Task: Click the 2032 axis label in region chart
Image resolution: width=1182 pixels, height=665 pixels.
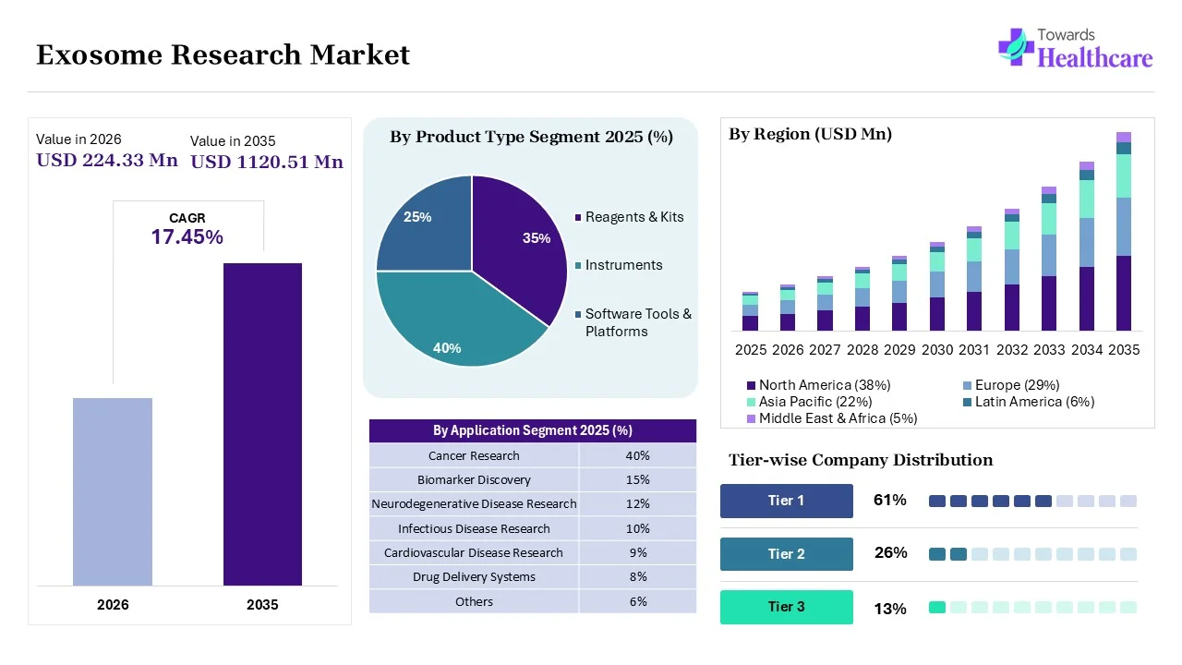Action: click(x=1012, y=350)
